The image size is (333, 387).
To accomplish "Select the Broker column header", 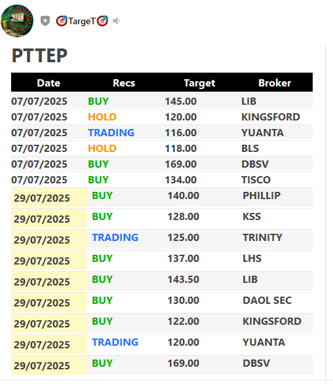I will (275, 83).
